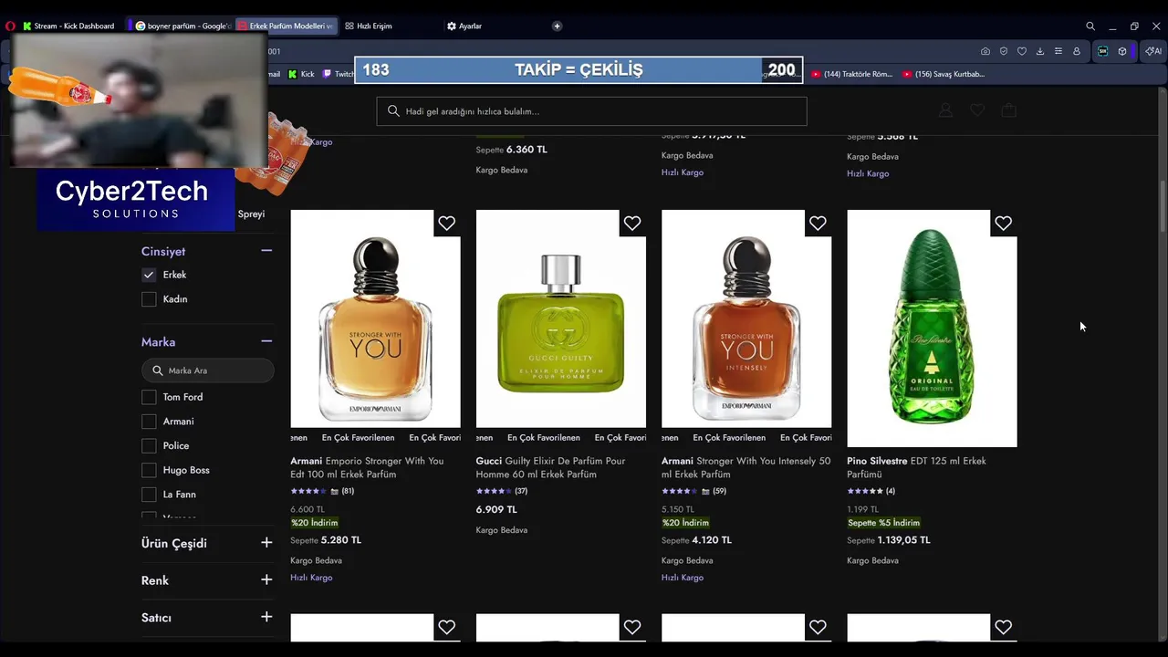The width and height of the screenshot is (1168, 657).
Task: Open Opera ad blocker shield icon
Action: click(x=1003, y=51)
